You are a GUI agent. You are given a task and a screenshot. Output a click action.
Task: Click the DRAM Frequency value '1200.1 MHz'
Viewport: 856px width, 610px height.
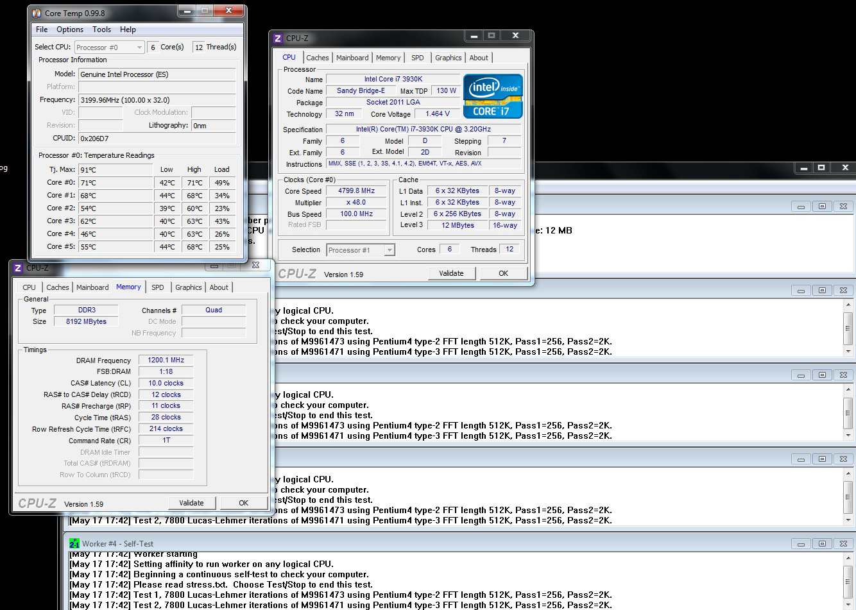(166, 360)
